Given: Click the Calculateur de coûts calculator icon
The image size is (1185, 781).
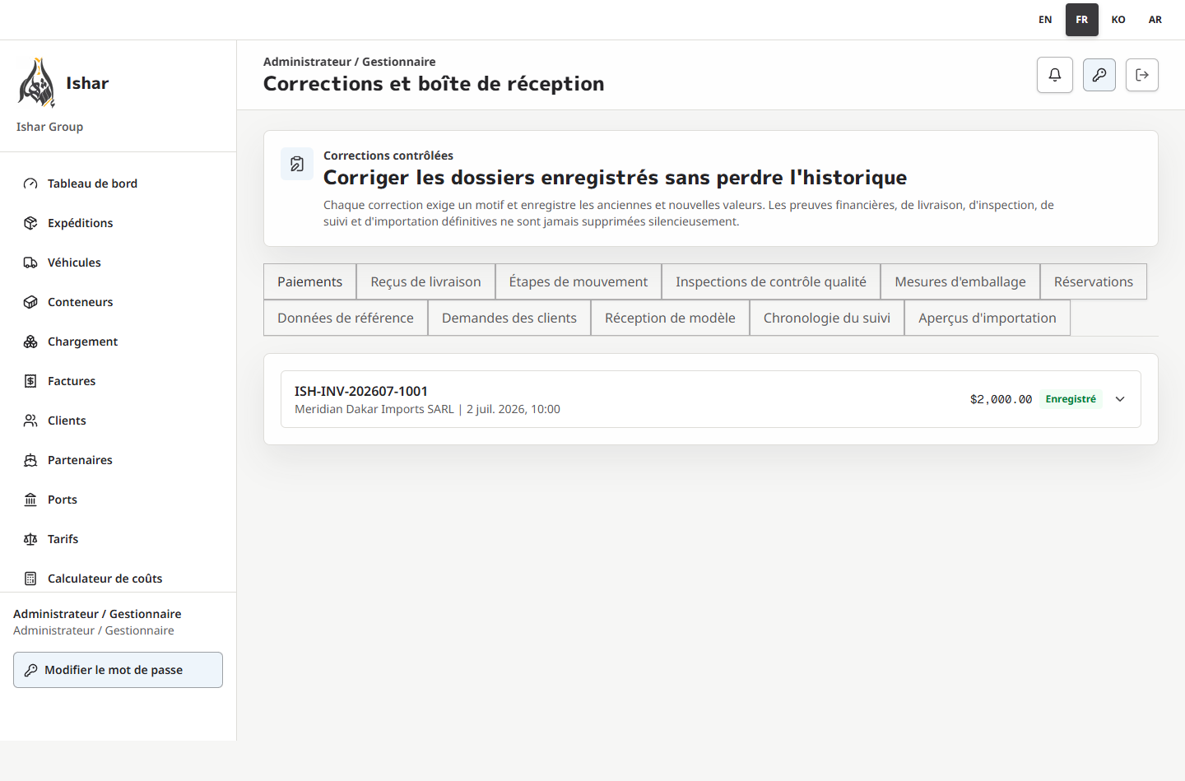Looking at the screenshot, I should pyautogui.click(x=30, y=579).
